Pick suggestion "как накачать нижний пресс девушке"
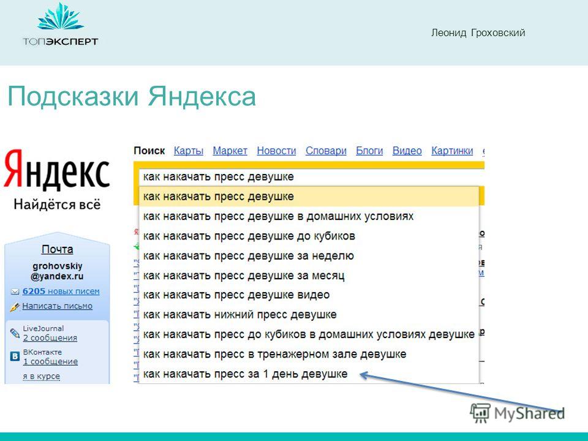Screen dimensions: 588x441 click(309, 315)
